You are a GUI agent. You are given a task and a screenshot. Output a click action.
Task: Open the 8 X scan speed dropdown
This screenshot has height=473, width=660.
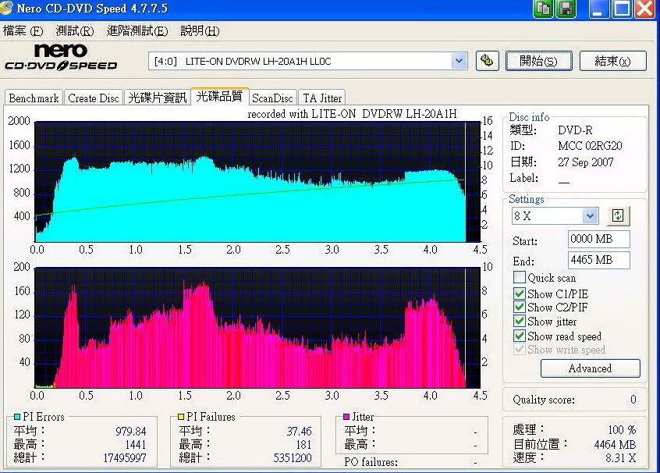(x=590, y=216)
